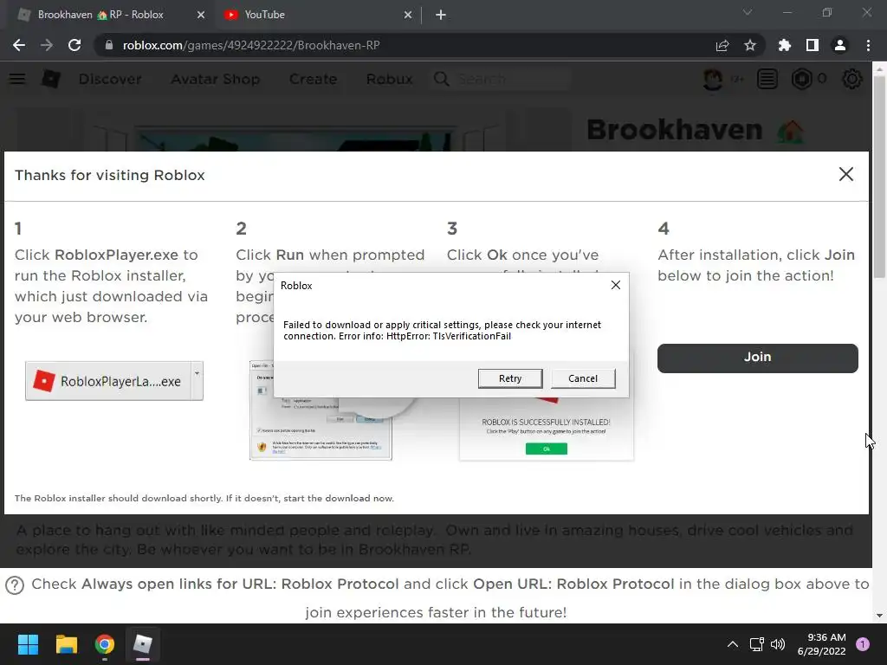The width and height of the screenshot is (887, 665).
Task: Open the Robux balance hexagon icon
Action: coord(801,79)
